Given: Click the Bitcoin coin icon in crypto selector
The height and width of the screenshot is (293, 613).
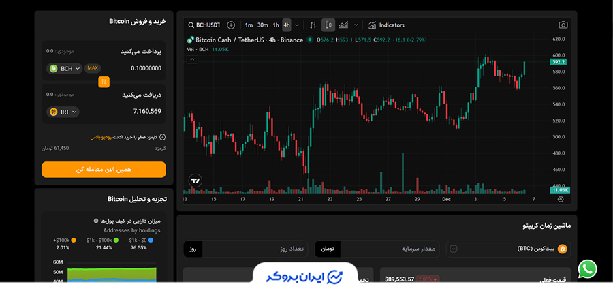Looking at the screenshot, I should click(x=562, y=249).
